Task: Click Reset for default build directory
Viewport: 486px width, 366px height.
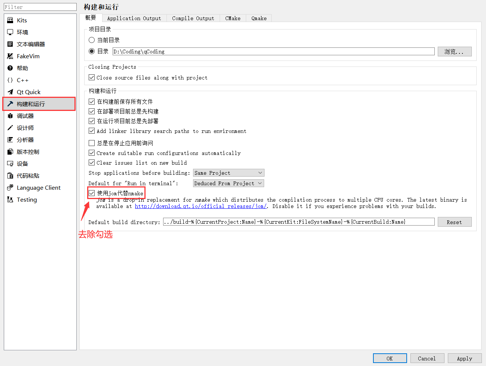Action: point(455,222)
